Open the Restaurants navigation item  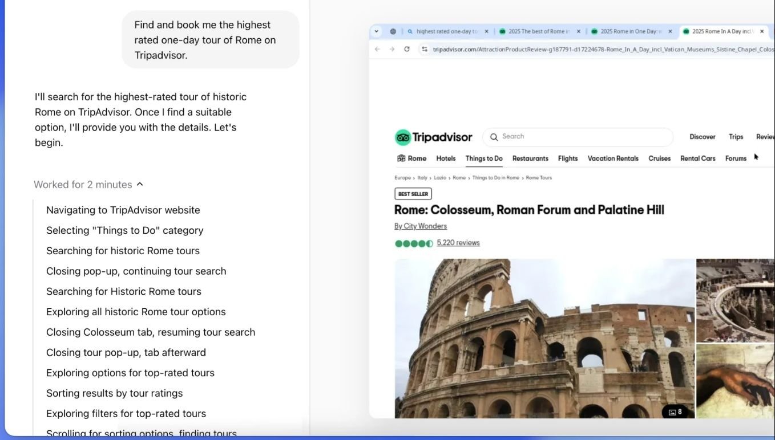530,158
